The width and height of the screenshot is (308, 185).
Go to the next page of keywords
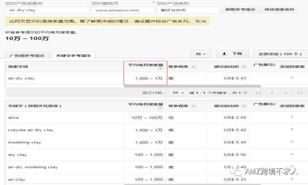(x=286, y=93)
